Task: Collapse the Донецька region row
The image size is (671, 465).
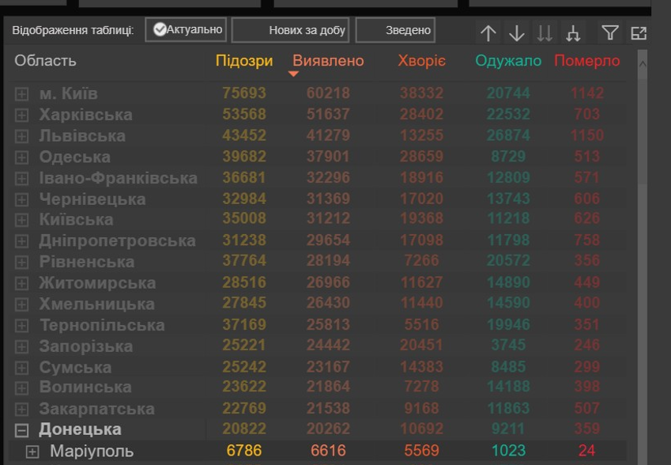Action: point(22,430)
